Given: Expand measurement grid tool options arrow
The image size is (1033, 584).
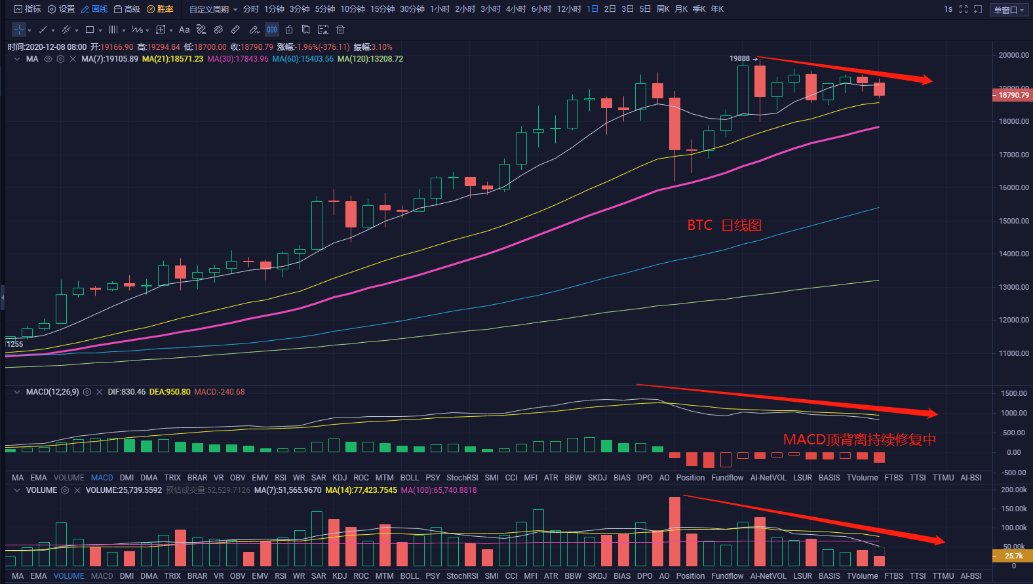Looking at the screenshot, I should 171,30.
